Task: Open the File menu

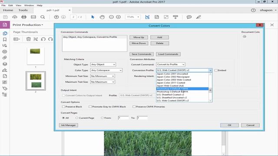Action: tap(3, 5)
